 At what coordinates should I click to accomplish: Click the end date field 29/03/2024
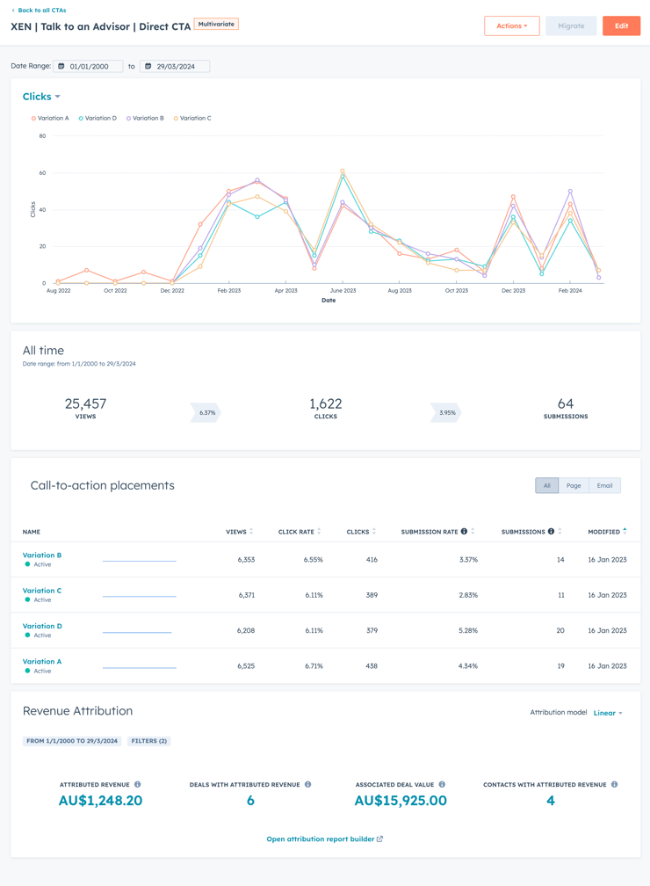pyautogui.click(x=175, y=66)
